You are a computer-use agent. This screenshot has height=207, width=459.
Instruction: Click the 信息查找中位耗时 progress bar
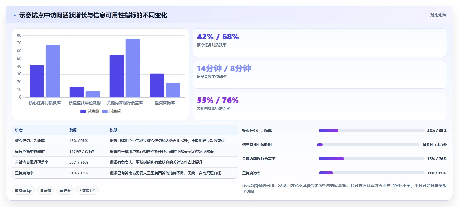pyautogui.click(x=368, y=145)
